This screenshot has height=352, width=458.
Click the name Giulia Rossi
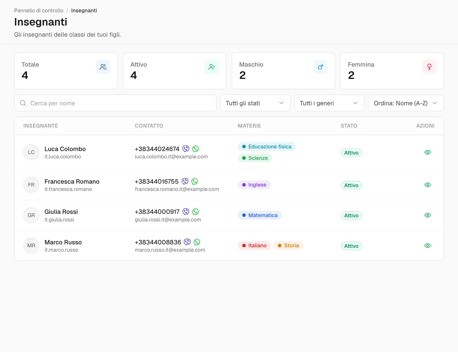[x=61, y=212]
